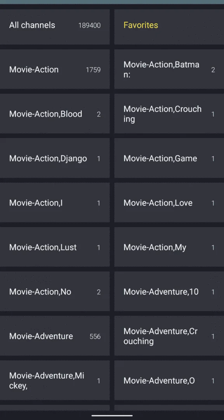Tap the bottom navigation home handle
224x420 pixels.
pyautogui.click(x=112, y=415)
